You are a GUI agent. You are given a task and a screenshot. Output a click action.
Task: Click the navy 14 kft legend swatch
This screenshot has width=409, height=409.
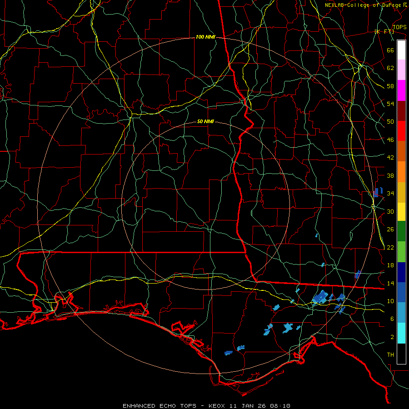[401, 272]
